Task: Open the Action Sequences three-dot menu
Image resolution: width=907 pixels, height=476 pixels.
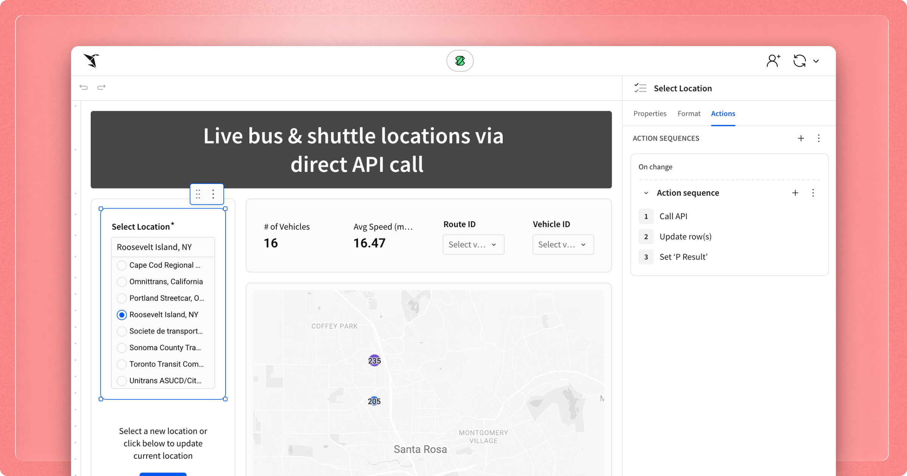Action: click(819, 138)
